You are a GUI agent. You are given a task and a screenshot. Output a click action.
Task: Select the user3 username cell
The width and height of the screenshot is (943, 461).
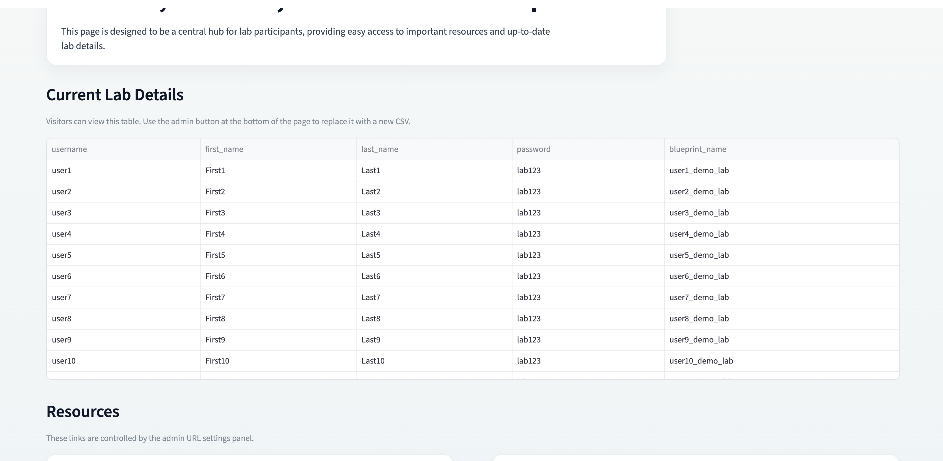pyautogui.click(x=123, y=213)
